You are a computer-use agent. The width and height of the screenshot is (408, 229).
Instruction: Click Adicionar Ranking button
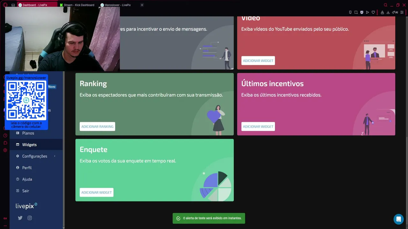[x=97, y=127]
